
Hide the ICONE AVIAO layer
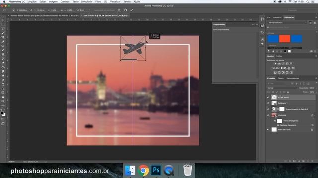click(268, 98)
